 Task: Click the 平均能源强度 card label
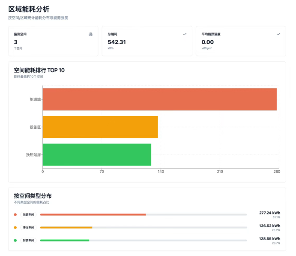(x=211, y=34)
